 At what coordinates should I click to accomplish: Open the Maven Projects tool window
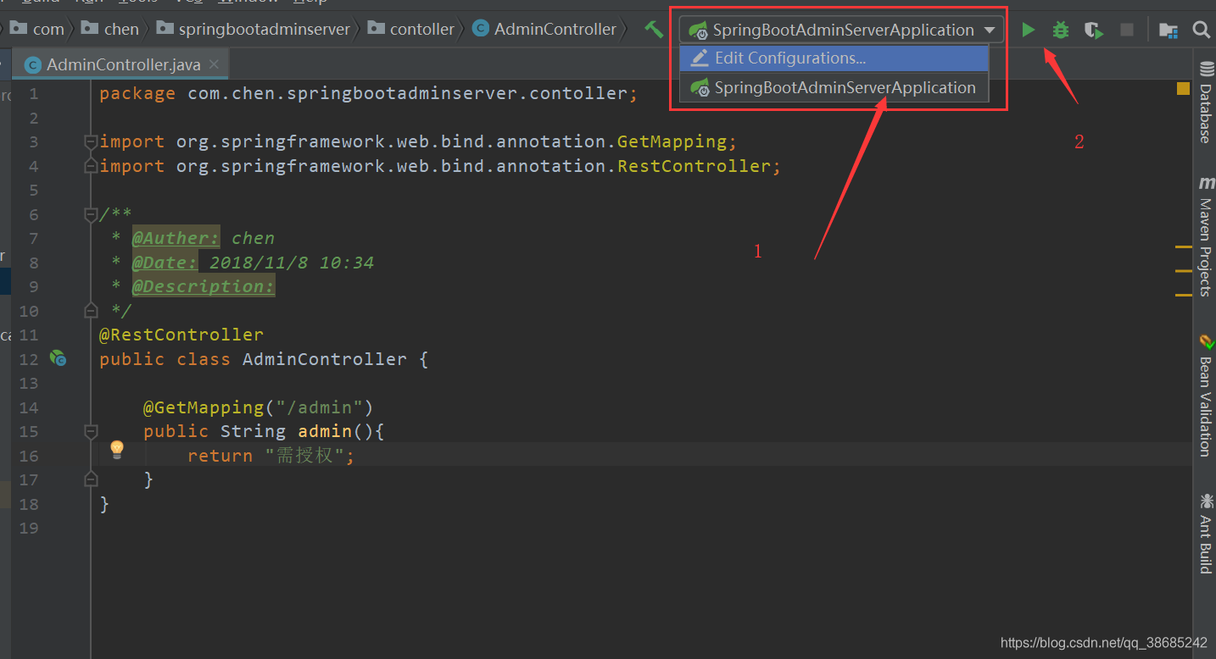pyautogui.click(x=1205, y=237)
